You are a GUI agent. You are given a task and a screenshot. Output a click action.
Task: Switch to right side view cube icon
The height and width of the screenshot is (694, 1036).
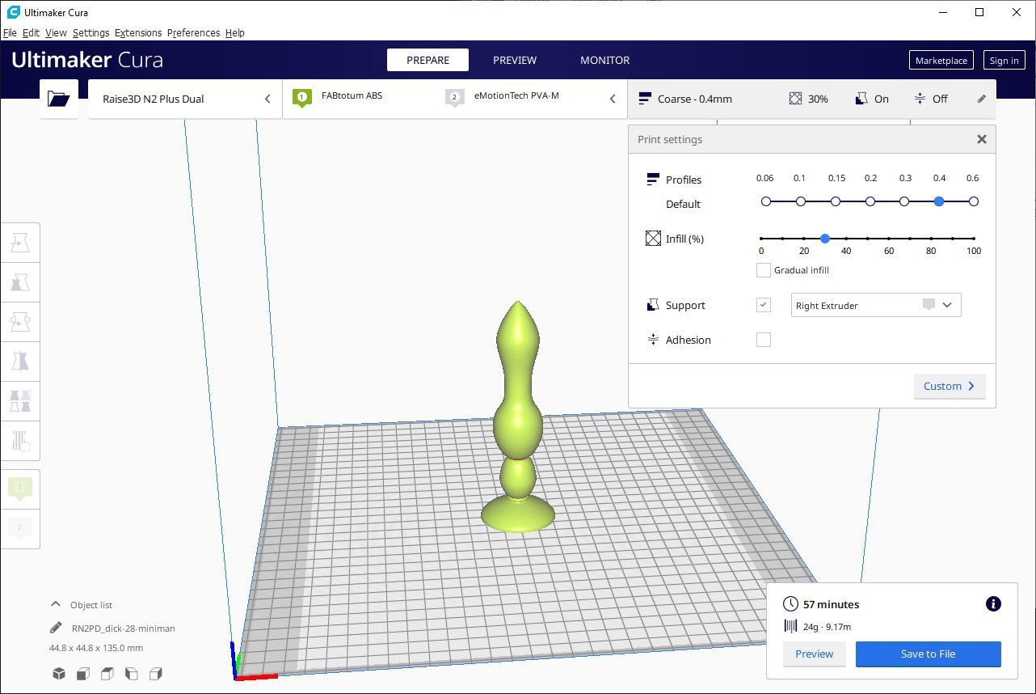tap(156, 673)
